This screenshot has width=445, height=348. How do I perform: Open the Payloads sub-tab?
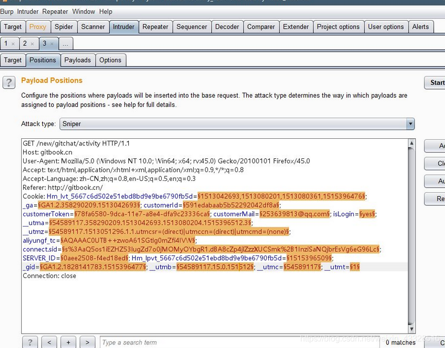click(78, 60)
